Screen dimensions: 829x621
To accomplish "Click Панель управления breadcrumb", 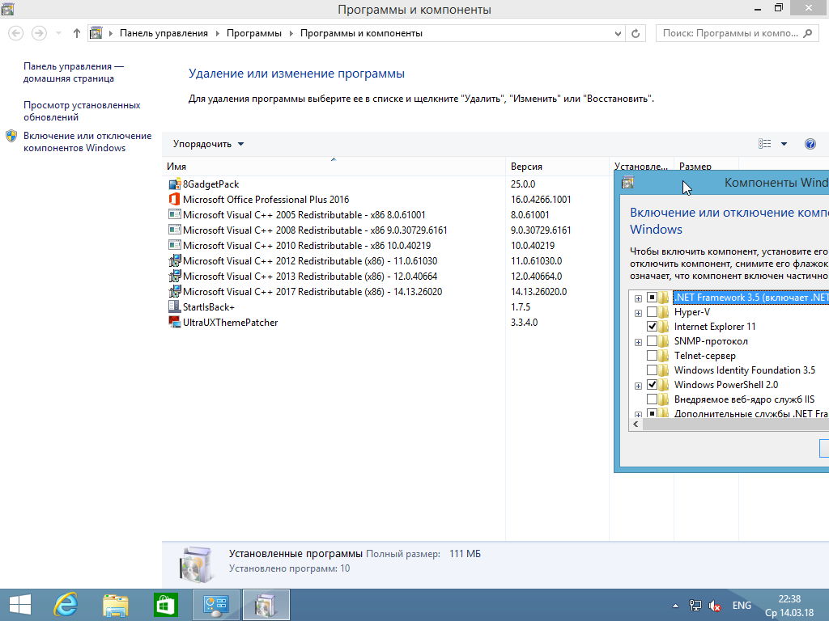I will point(164,33).
